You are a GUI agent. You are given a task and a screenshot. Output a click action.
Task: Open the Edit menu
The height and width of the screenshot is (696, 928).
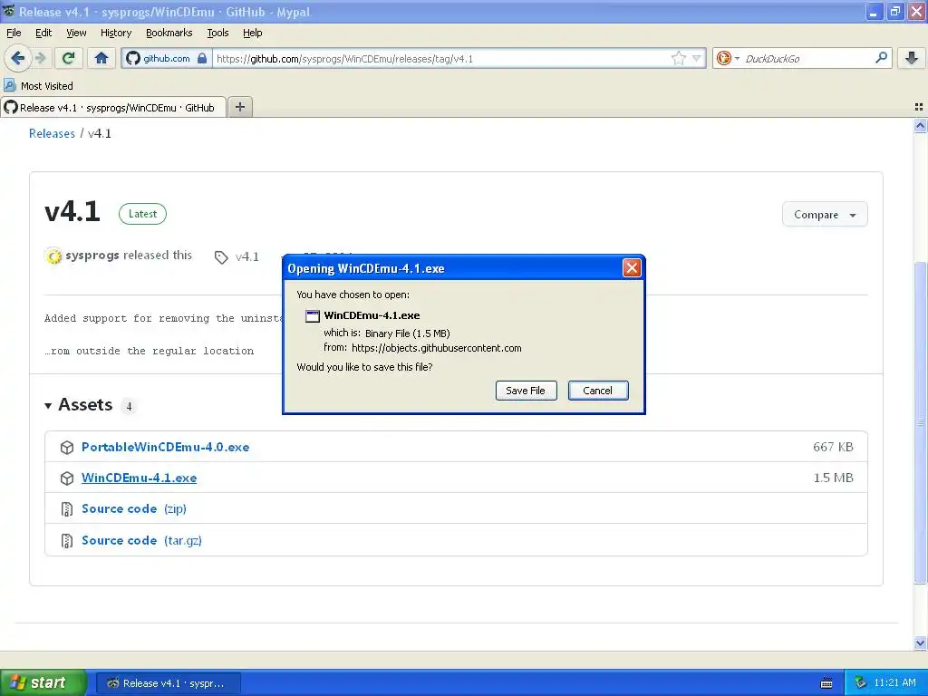point(43,33)
